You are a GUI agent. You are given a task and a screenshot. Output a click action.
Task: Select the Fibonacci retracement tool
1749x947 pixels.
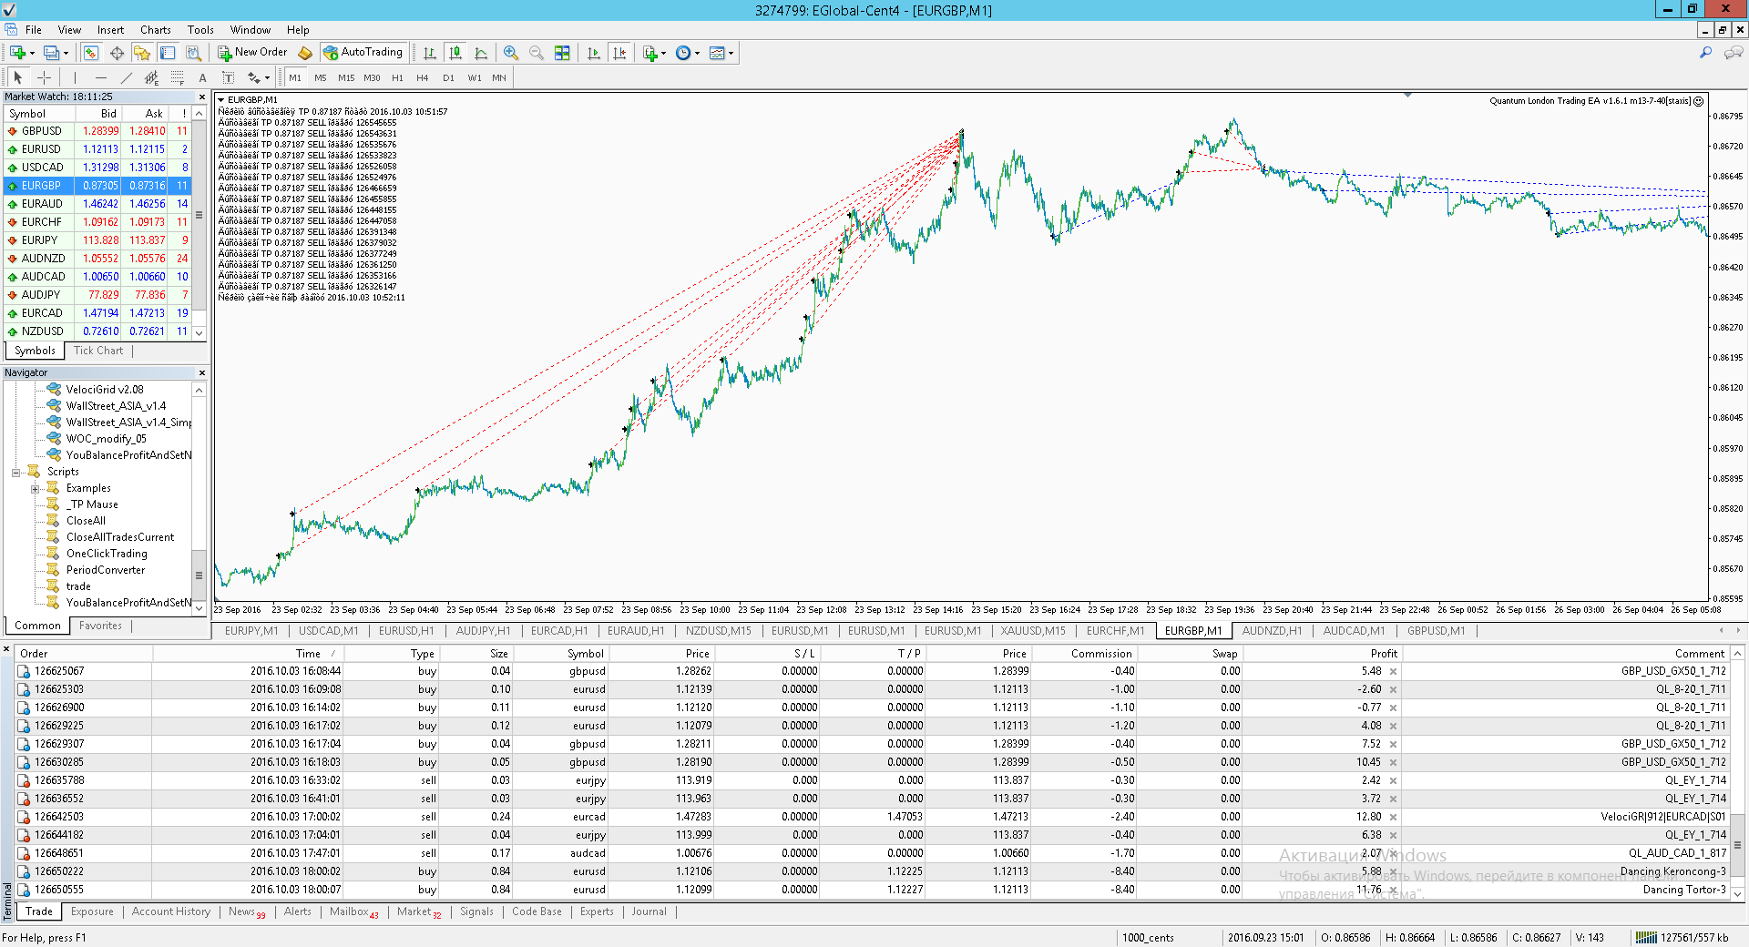click(177, 78)
